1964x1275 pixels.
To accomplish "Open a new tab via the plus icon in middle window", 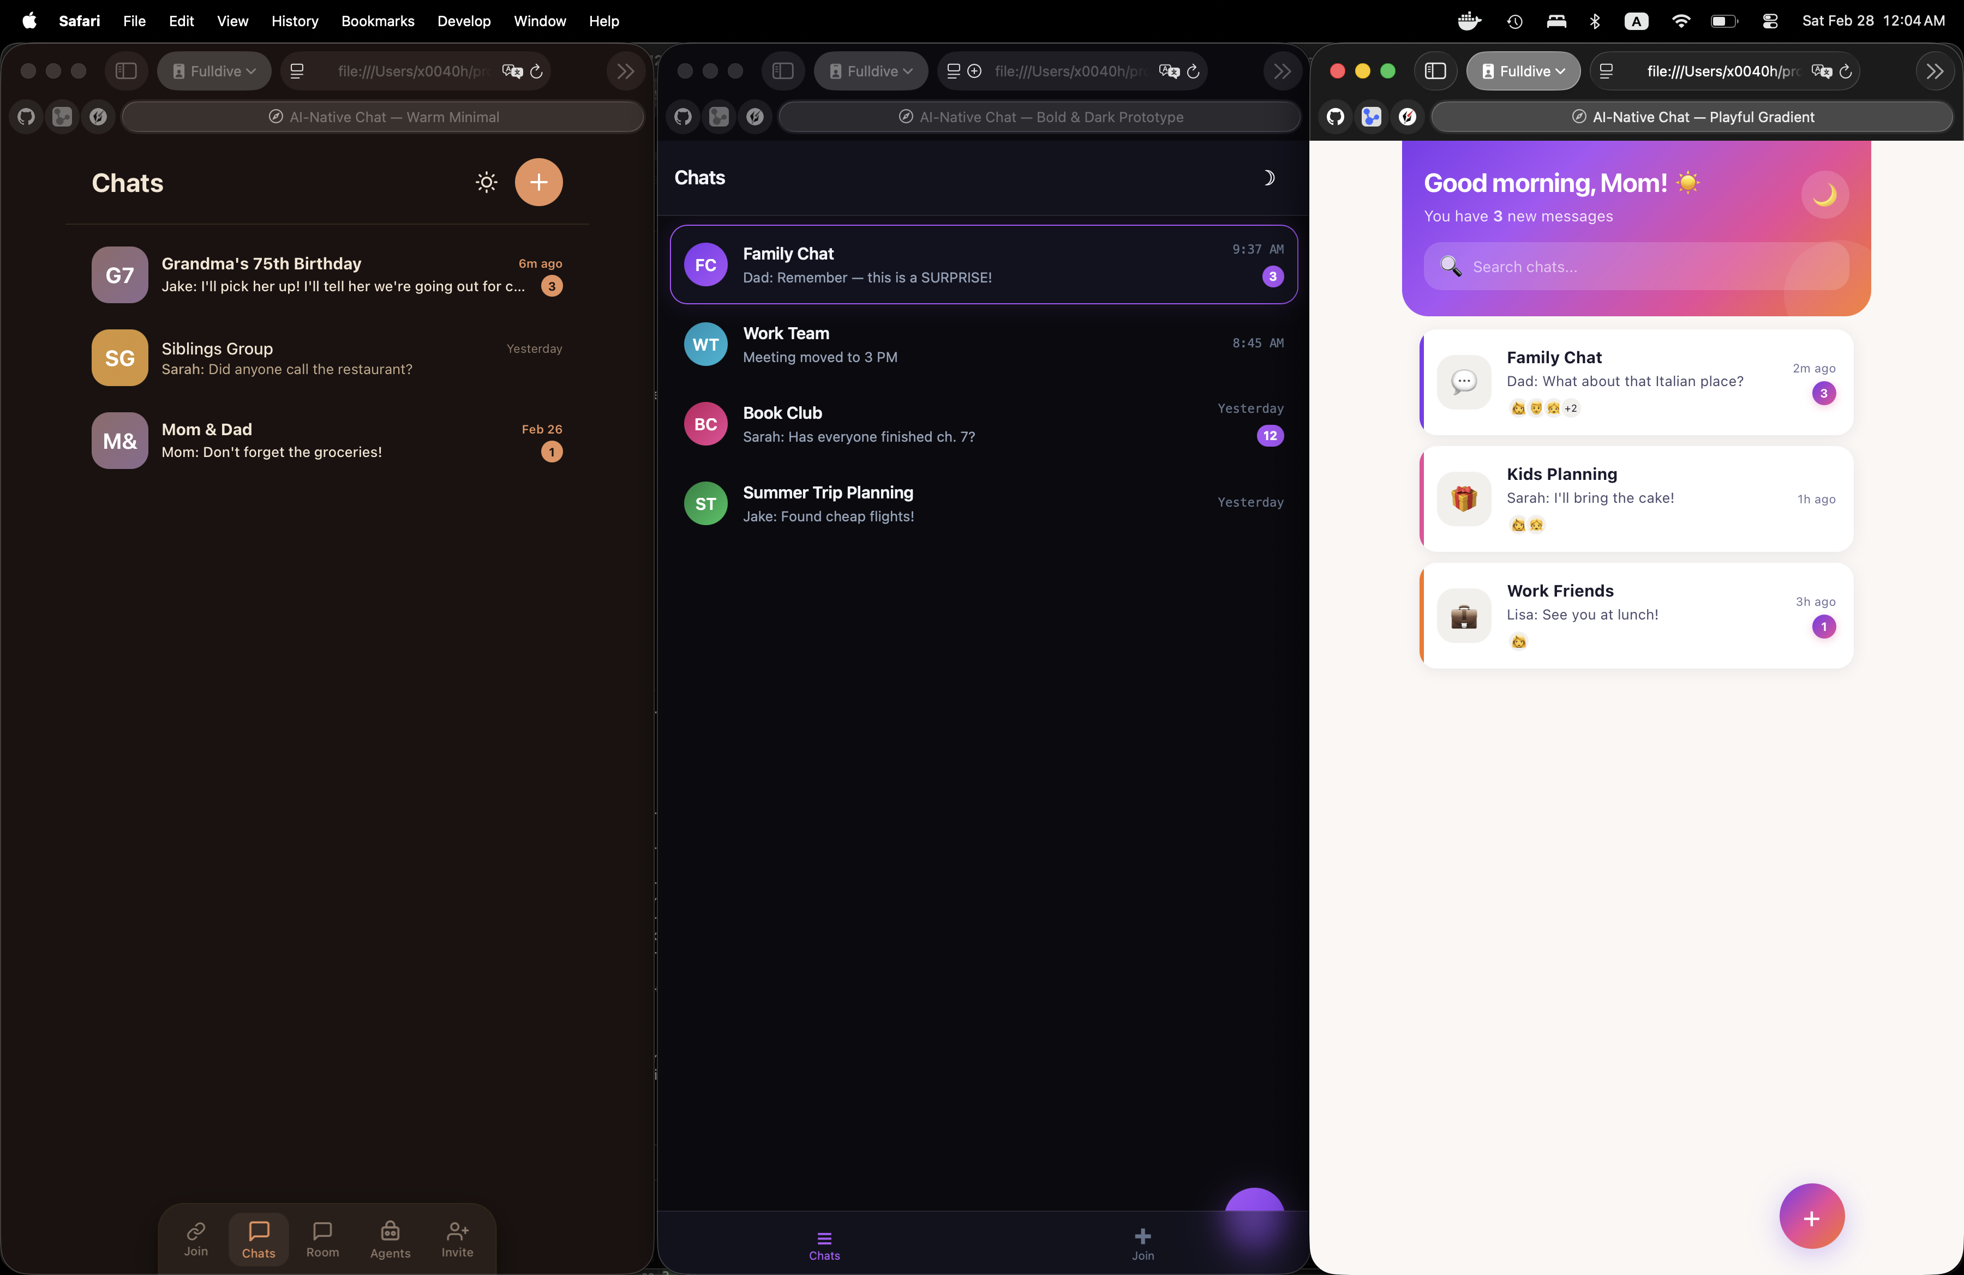I will (x=974, y=71).
